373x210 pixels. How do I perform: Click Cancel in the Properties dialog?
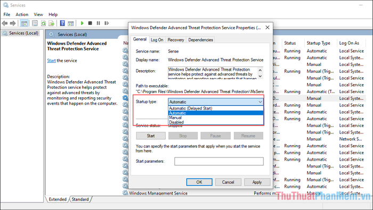[228, 182]
